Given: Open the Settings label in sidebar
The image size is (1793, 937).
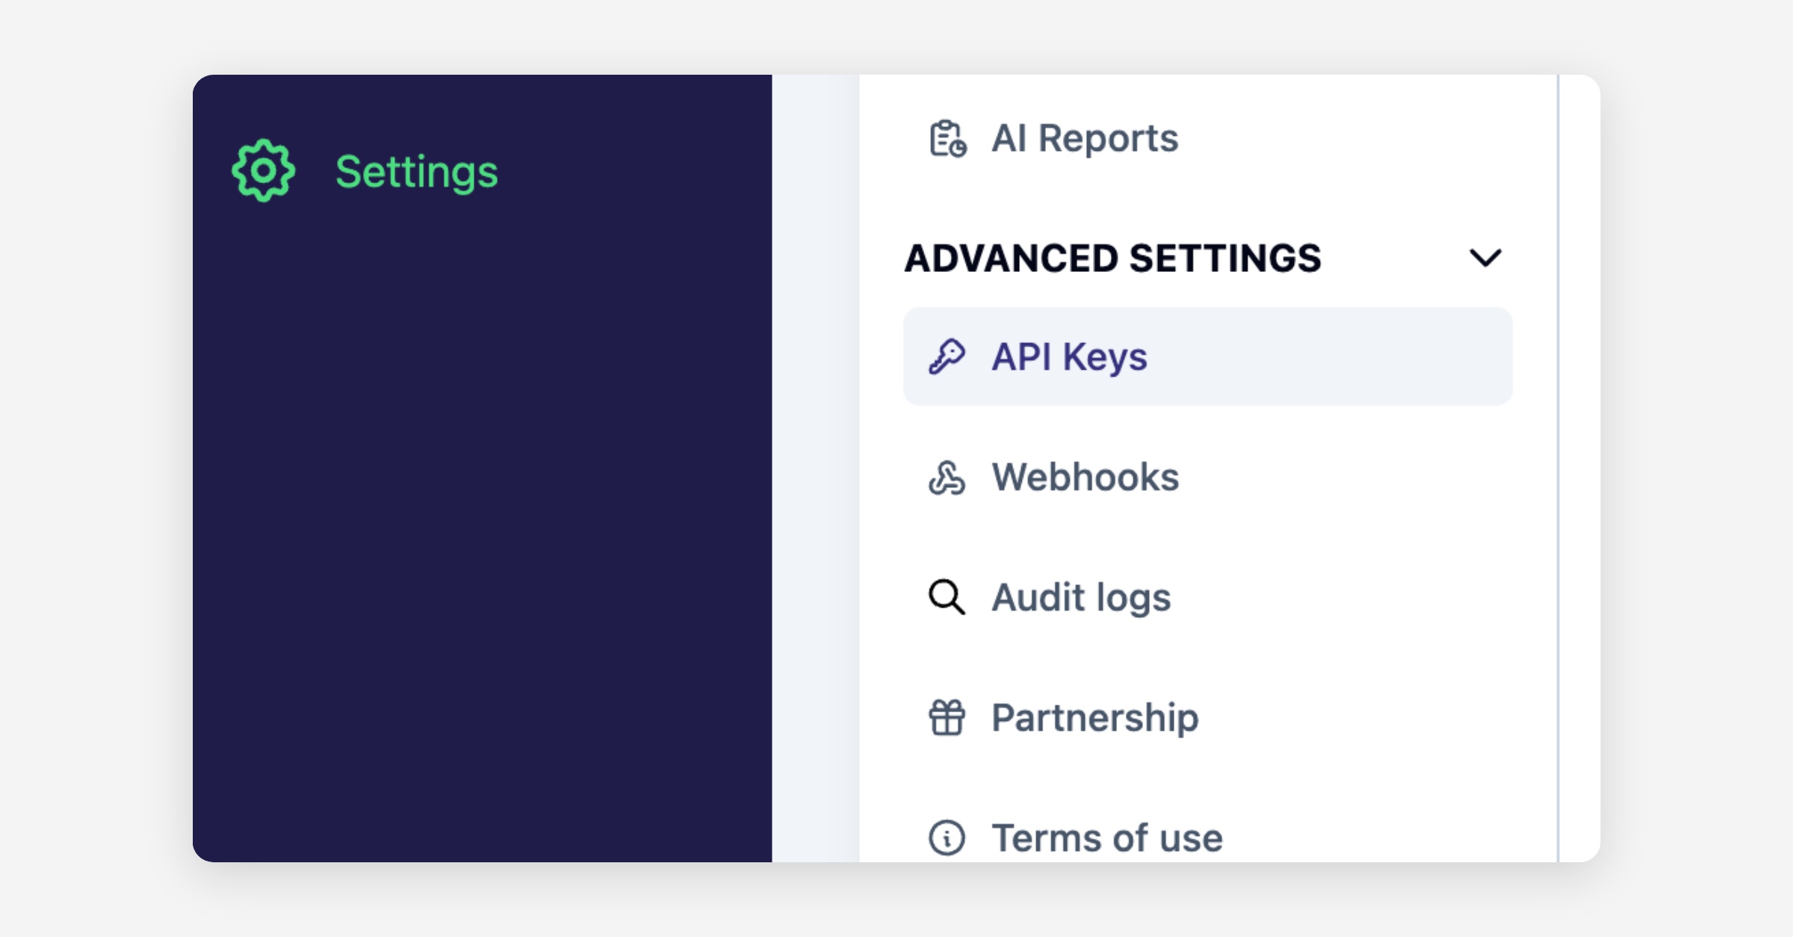Looking at the screenshot, I should 416,173.
